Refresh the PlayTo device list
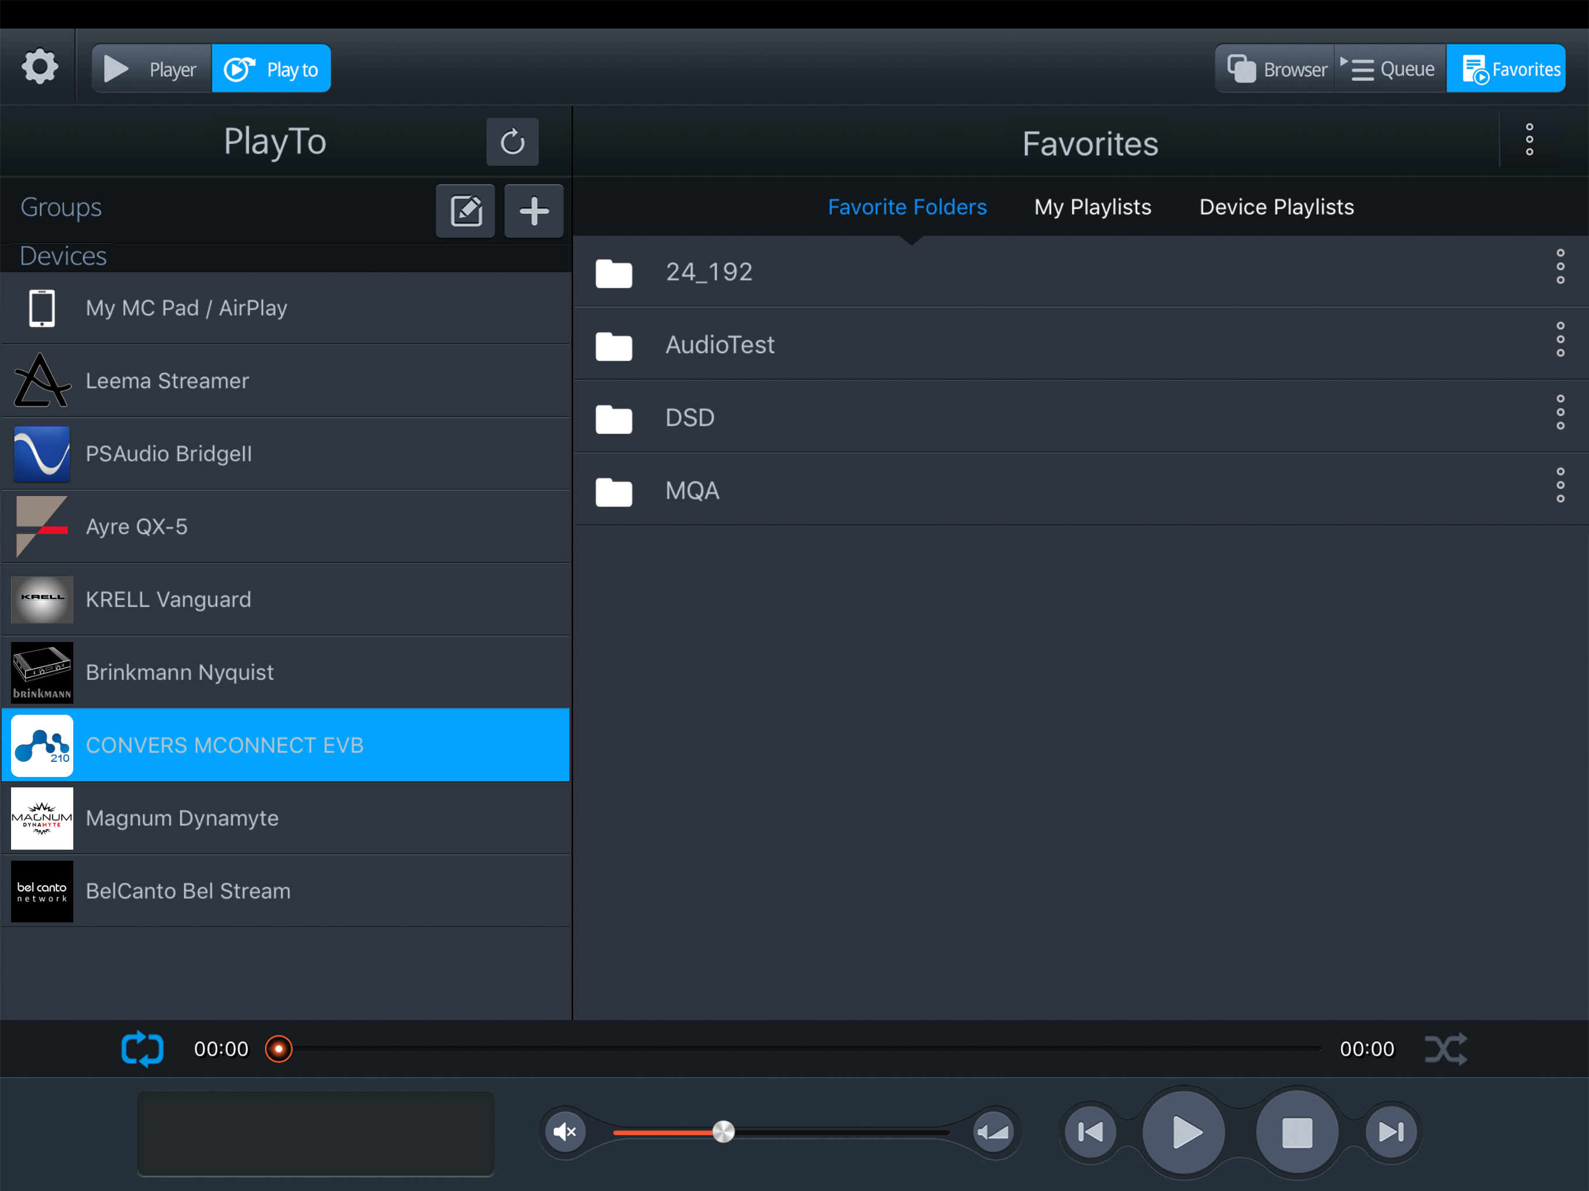The height and width of the screenshot is (1191, 1589). (x=511, y=141)
